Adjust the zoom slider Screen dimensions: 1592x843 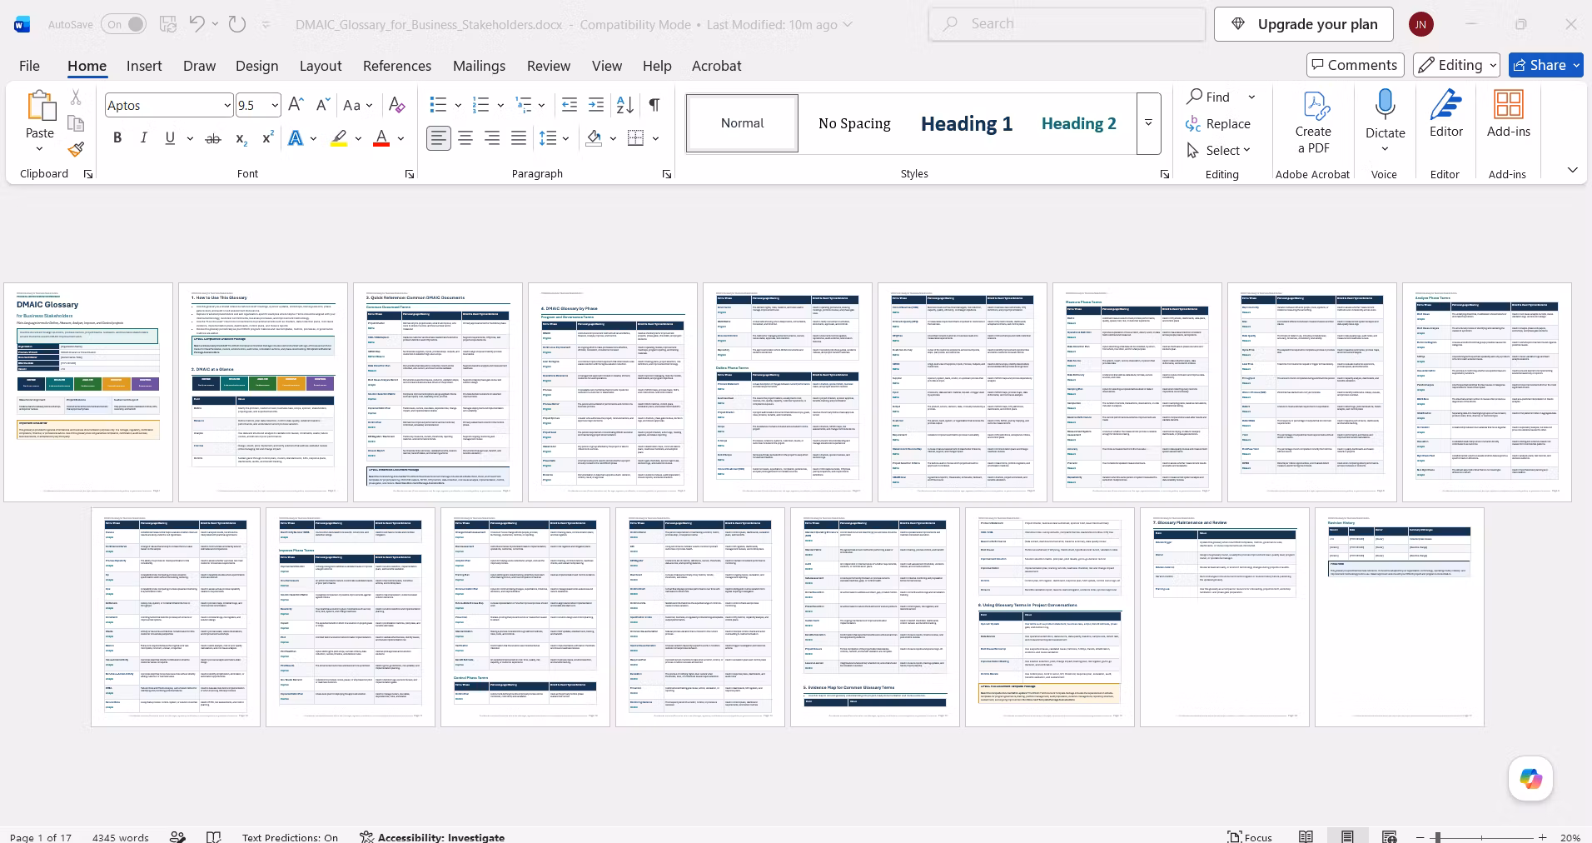pyautogui.click(x=1438, y=837)
